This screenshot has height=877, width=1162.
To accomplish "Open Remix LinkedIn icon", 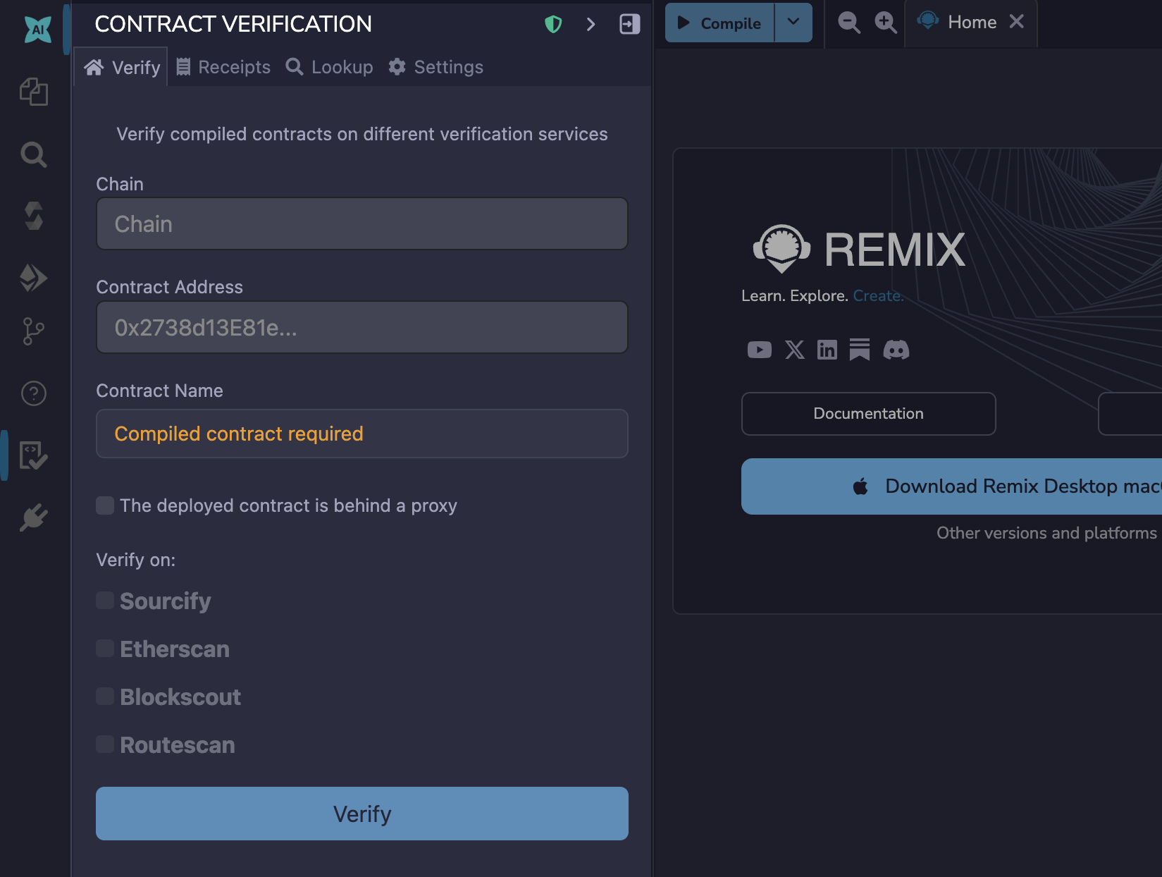I will 827,350.
